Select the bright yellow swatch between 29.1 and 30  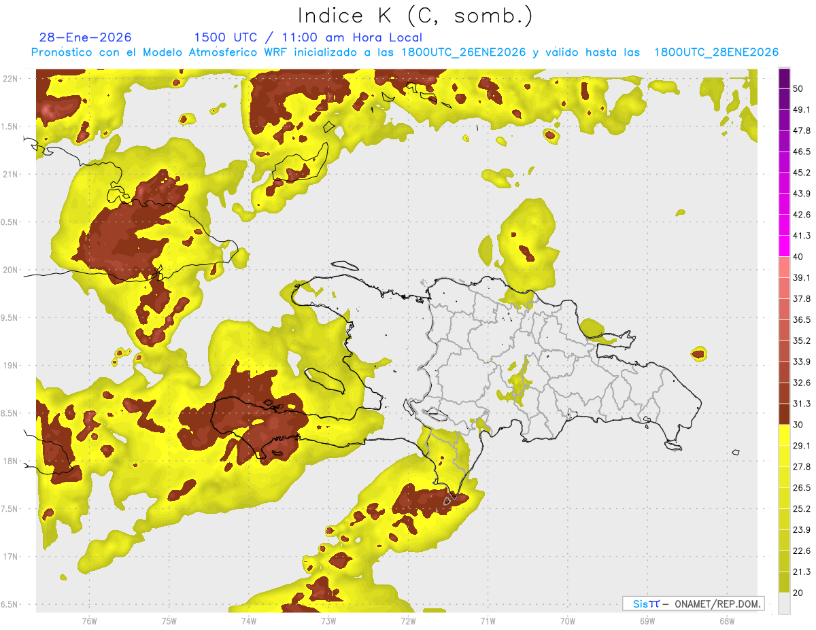tap(784, 435)
